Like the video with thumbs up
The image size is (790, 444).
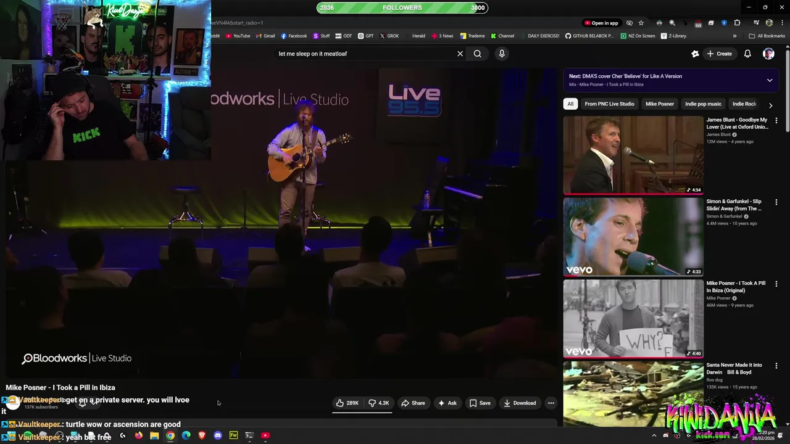click(x=347, y=403)
